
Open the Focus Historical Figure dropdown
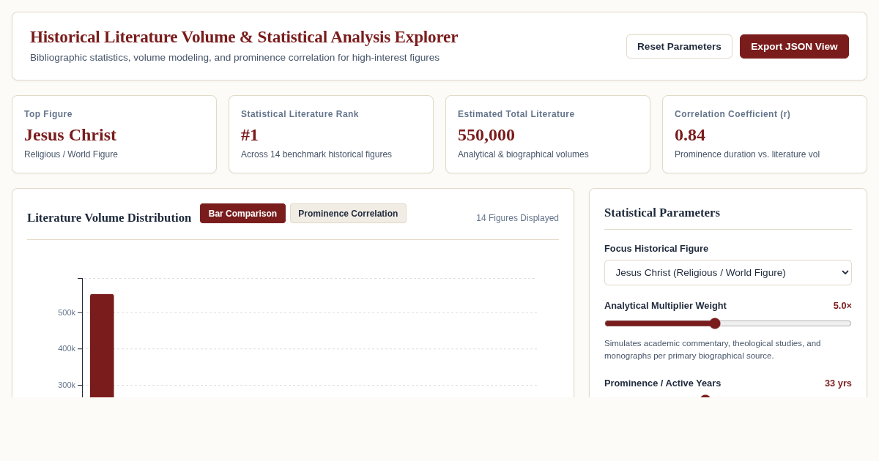coord(728,272)
